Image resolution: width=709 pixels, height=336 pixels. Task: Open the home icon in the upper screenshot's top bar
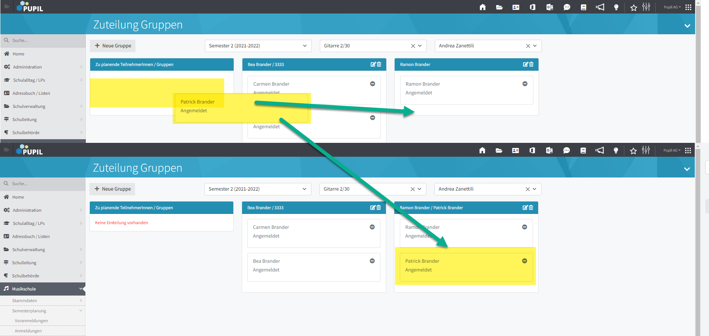[483, 7]
